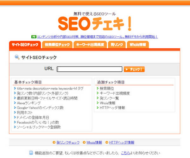The width and height of the screenshot is (190, 158).
Task: Click the 発リンク数(内部リンク・外部リンク) item
Action: coord(42,93)
